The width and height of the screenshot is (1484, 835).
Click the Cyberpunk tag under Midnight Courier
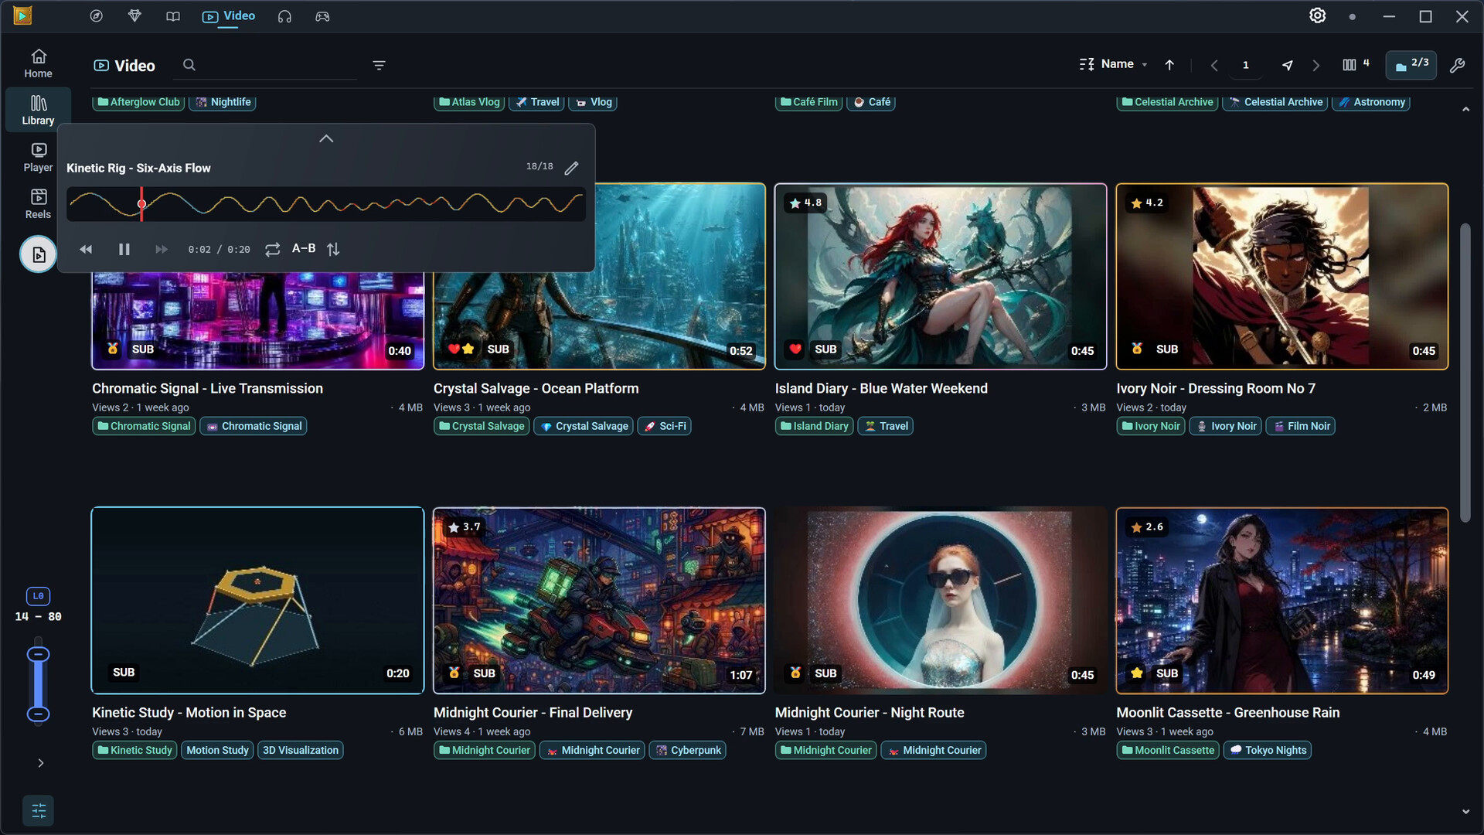pos(688,750)
